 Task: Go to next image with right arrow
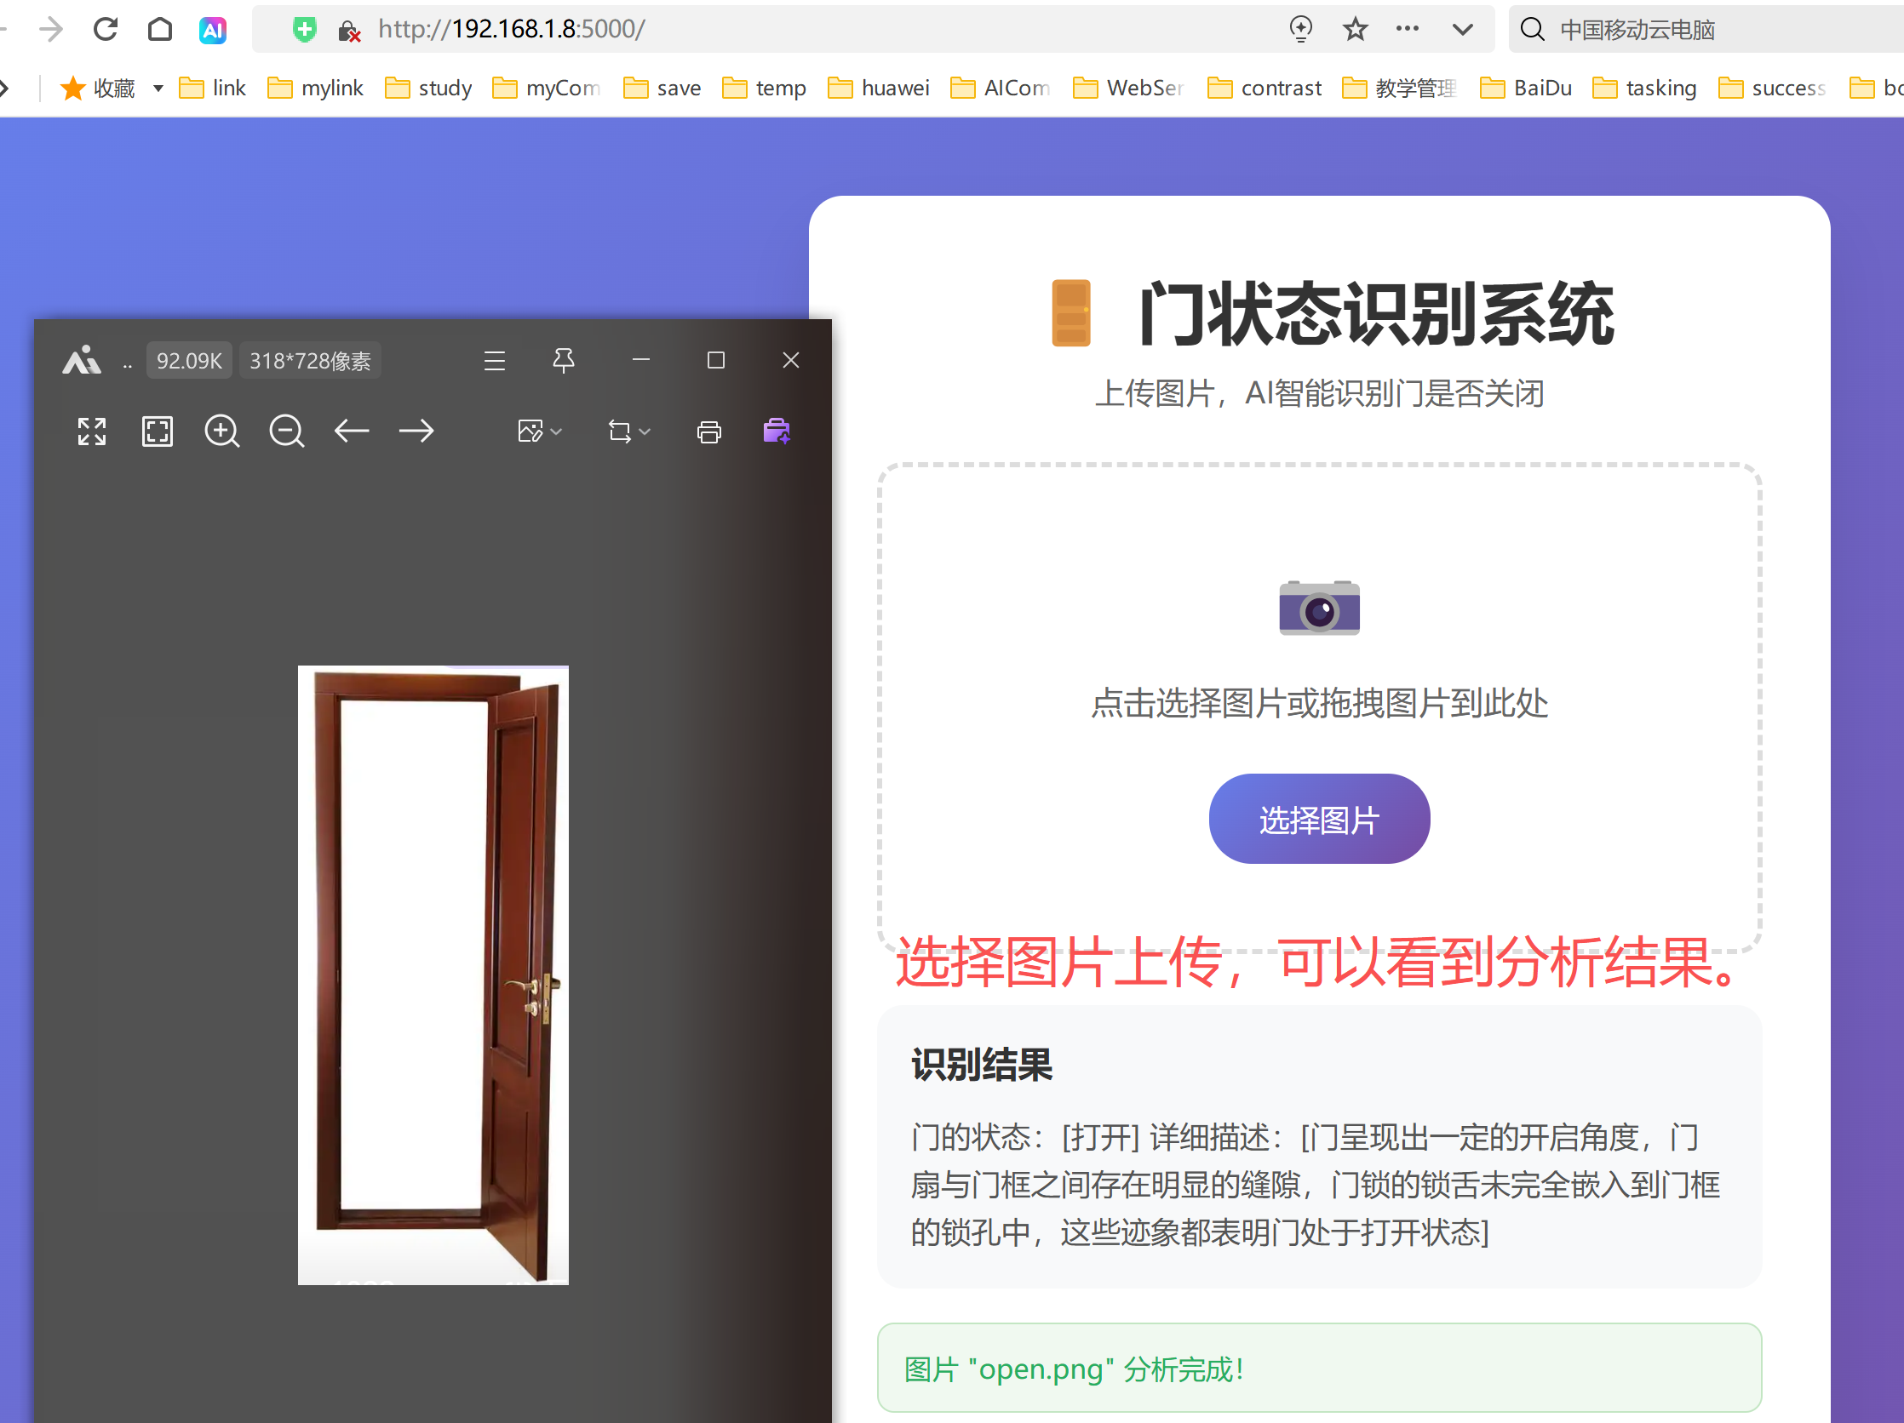pos(416,431)
